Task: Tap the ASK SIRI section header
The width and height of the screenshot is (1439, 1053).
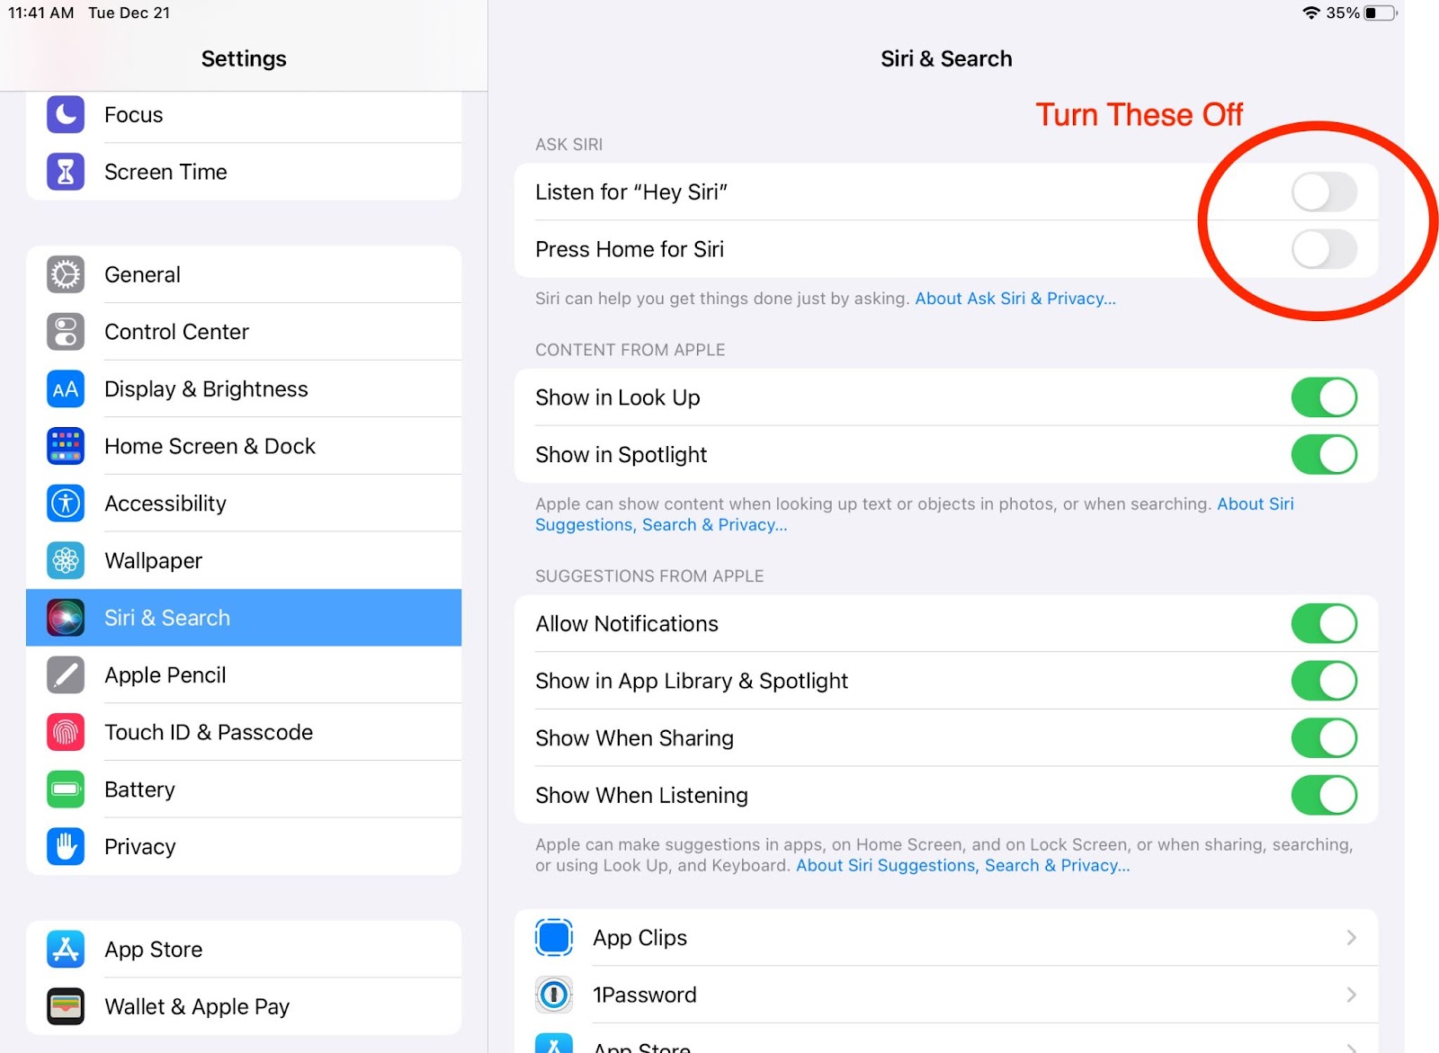Action: point(569,145)
